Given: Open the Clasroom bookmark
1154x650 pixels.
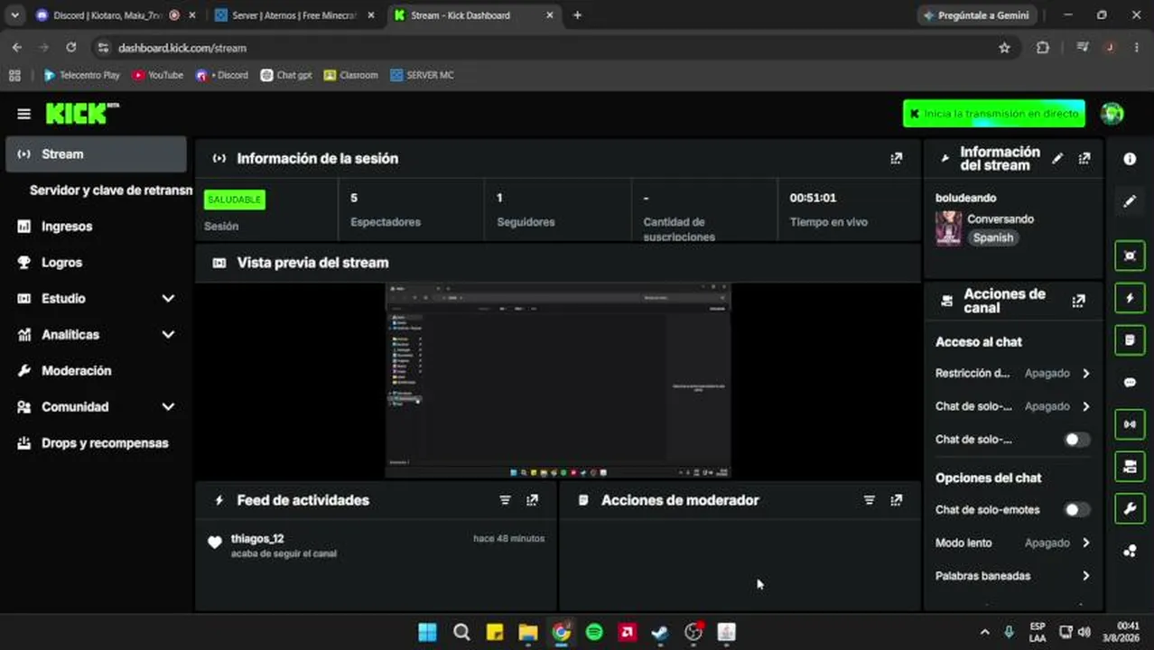Looking at the screenshot, I should coord(350,75).
